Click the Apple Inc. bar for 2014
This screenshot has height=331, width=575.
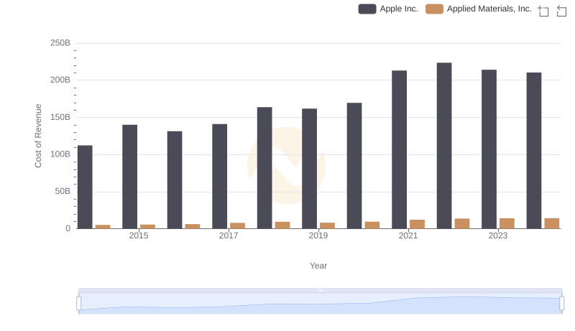pyautogui.click(x=85, y=187)
